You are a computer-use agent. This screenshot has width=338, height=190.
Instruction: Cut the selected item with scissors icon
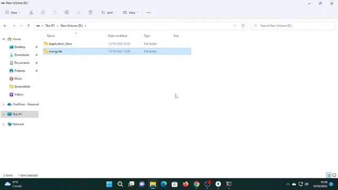point(31,13)
